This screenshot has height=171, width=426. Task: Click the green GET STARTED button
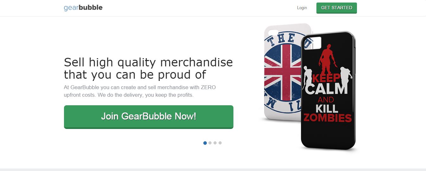point(337,8)
